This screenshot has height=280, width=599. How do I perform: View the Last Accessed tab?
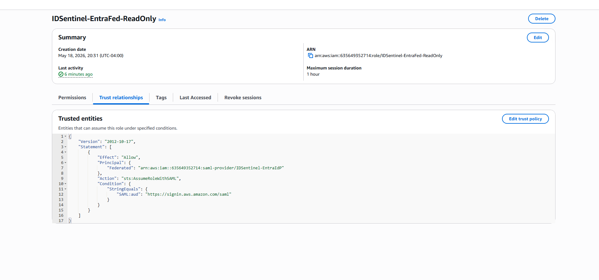point(195,97)
